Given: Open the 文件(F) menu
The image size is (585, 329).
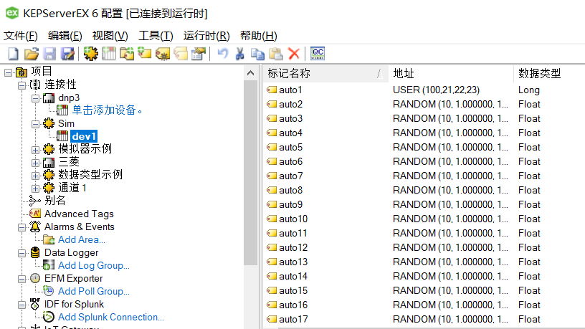Looking at the screenshot, I should point(21,36).
